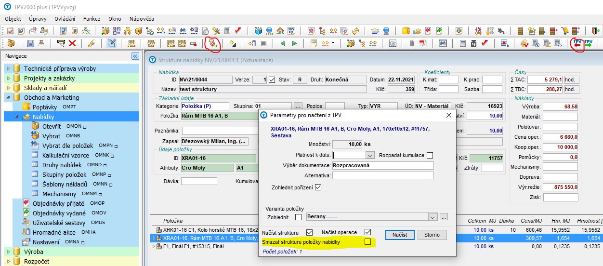Click the Dávka input field
The width and height of the screenshot is (603, 266).
click(x=199, y=181)
